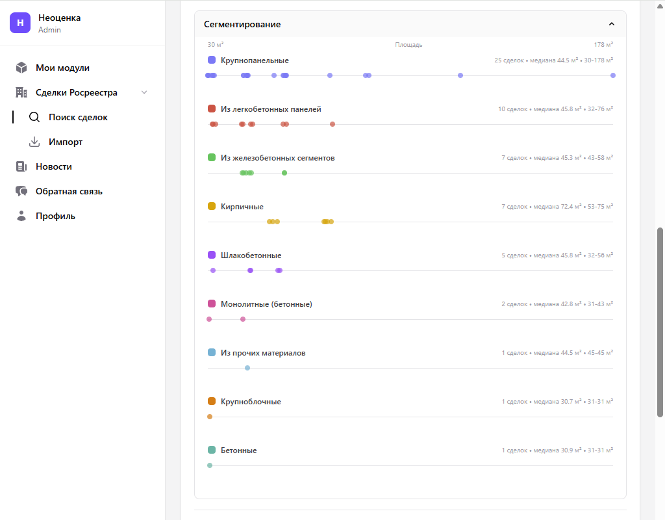This screenshot has height=520, width=665.
Task: Click the leftmost Монолитные (бетонные) dot
Action: [x=209, y=319]
